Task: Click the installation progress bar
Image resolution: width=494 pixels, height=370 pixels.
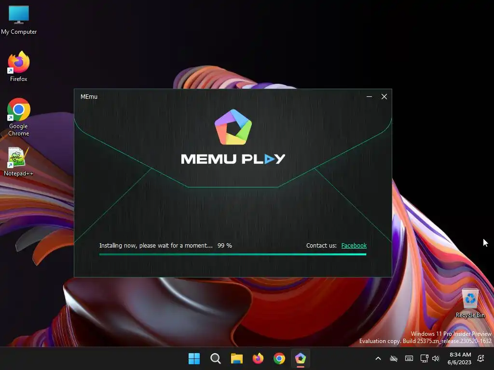Action: 233,254
